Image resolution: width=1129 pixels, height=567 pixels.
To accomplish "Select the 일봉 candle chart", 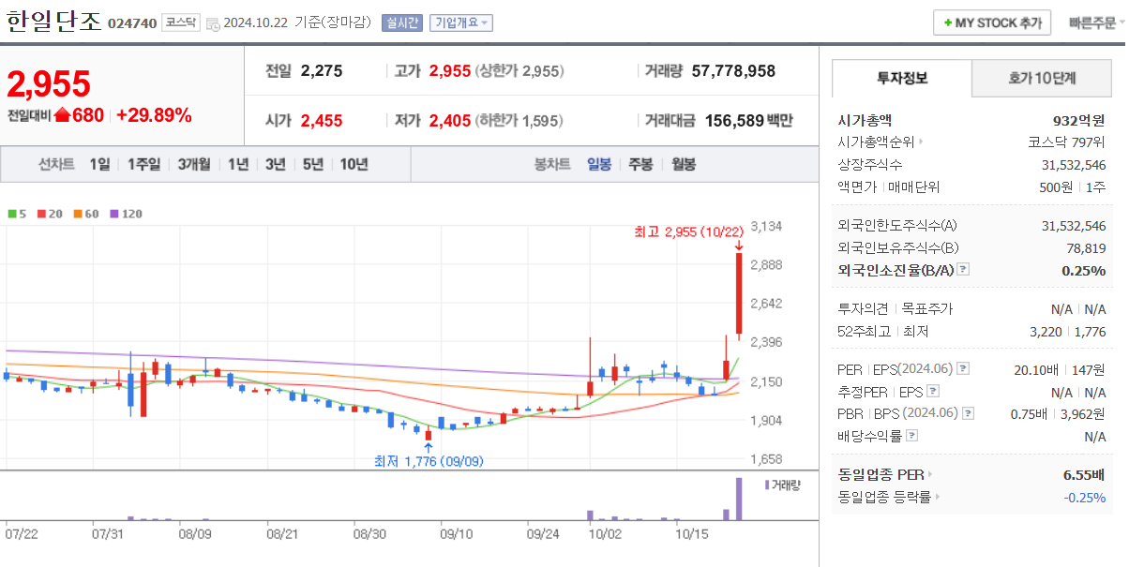I will pos(599,164).
